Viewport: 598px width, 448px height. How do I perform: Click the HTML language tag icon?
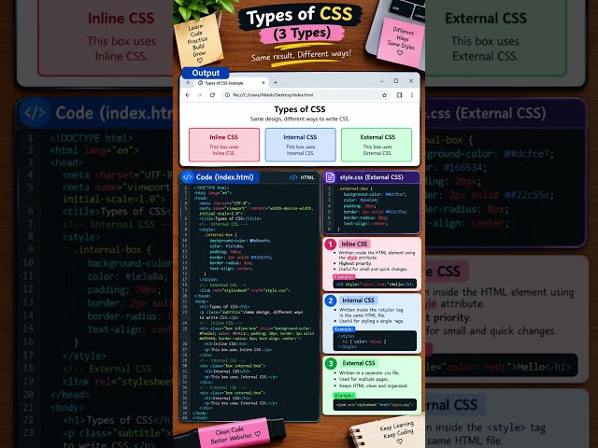(293, 177)
